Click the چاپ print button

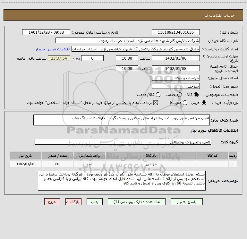[95, 202]
